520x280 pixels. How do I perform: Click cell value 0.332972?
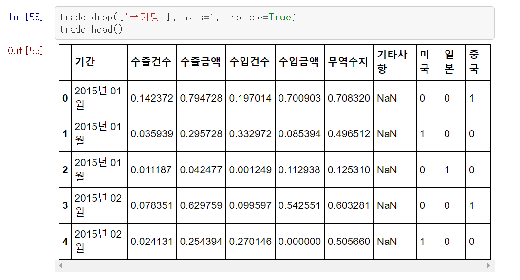(250, 134)
